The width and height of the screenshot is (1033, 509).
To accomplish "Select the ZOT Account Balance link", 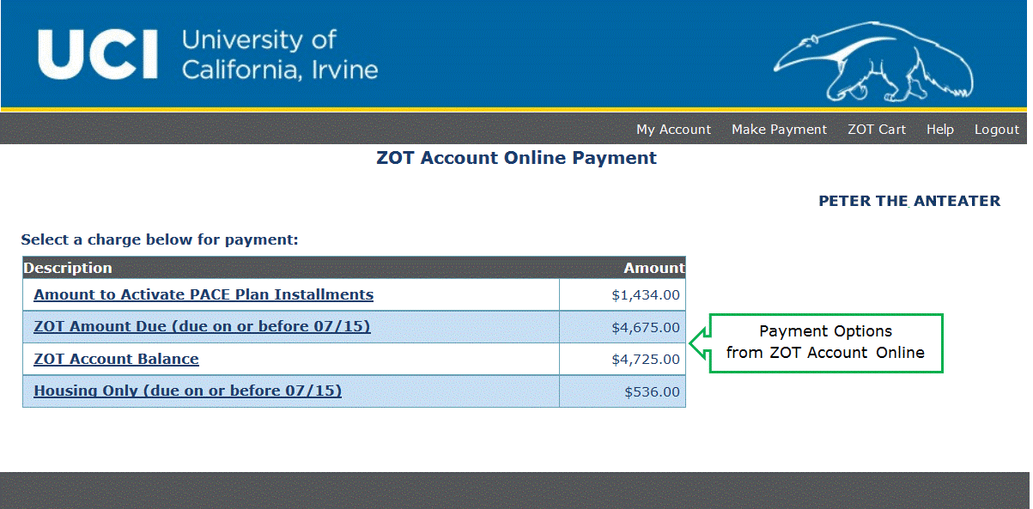I will point(116,359).
